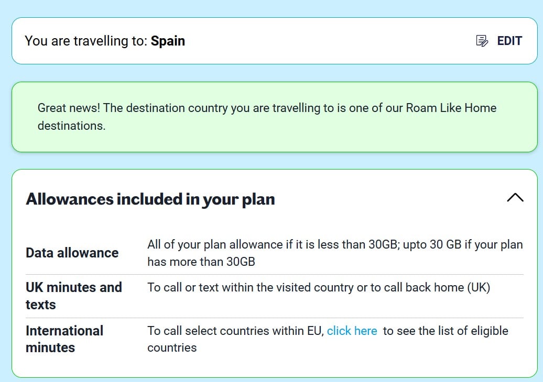Click 'to see the list of eligible' text

(446, 331)
